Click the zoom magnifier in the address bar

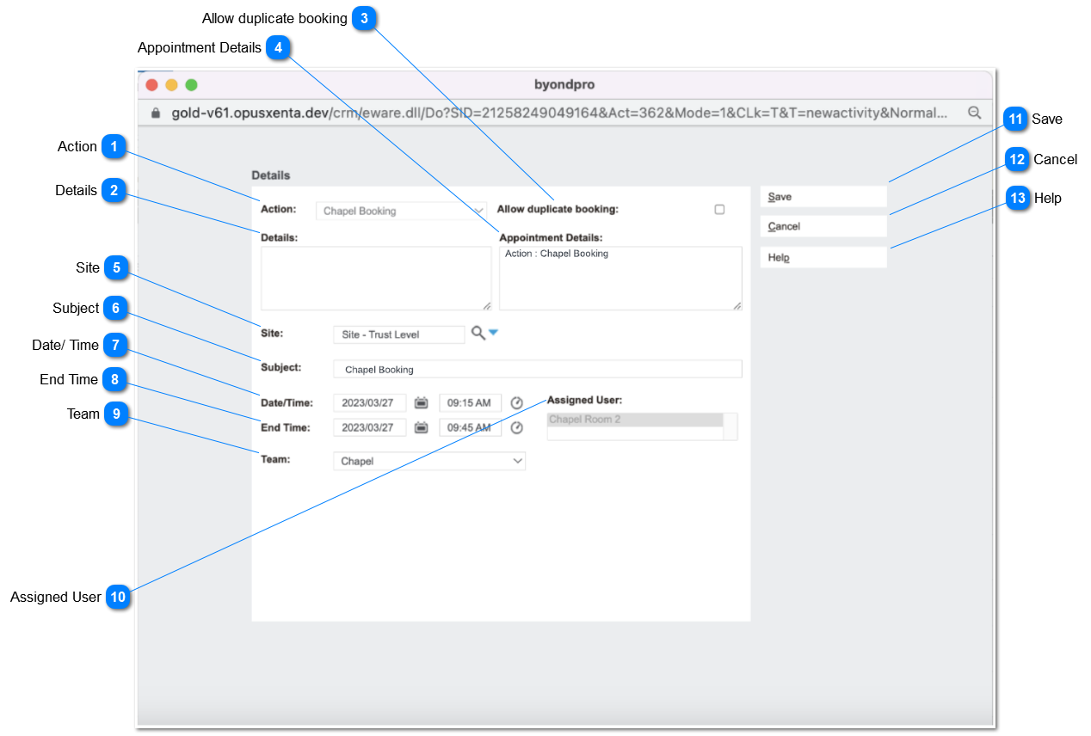click(975, 113)
